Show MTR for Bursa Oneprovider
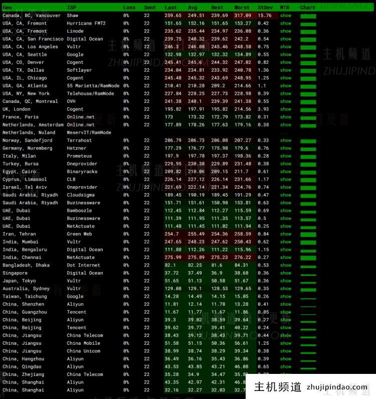The image size is (376, 399). 285,164
